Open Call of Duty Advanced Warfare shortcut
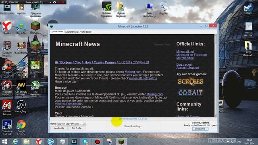This screenshot has height=145, width=258. 21,88
